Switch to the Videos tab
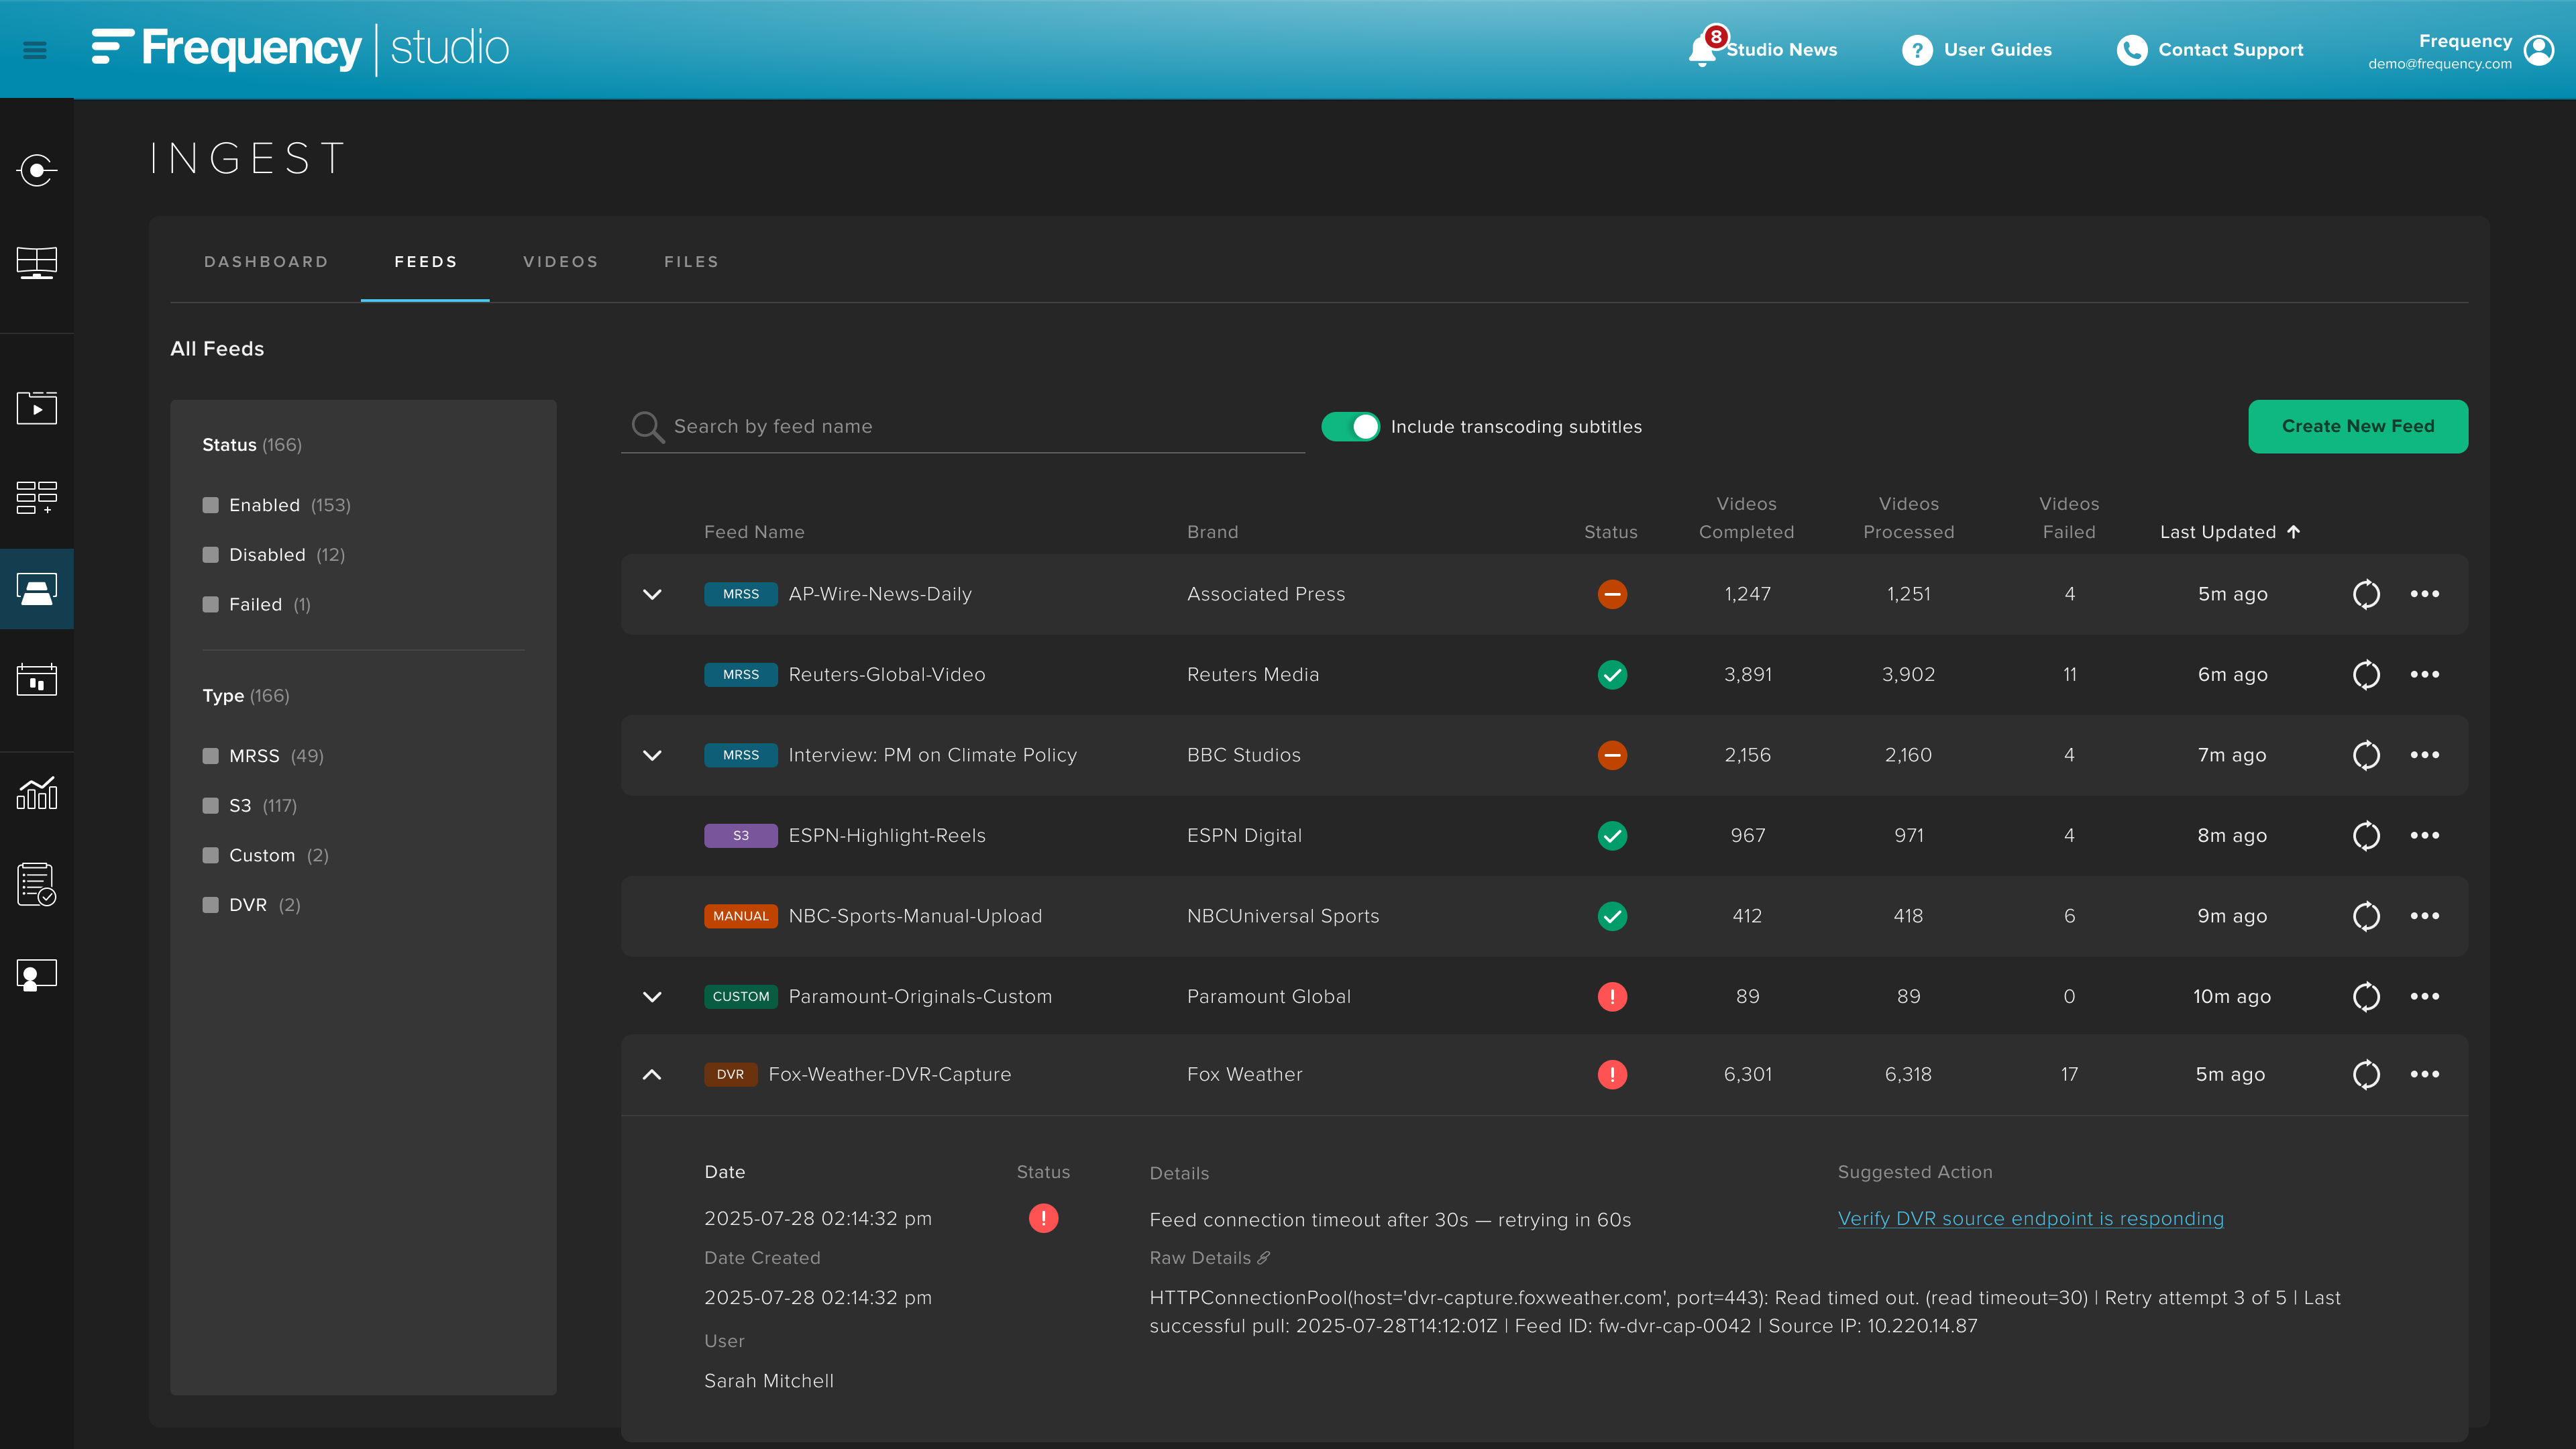This screenshot has height=1449, width=2576. (x=561, y=262)
